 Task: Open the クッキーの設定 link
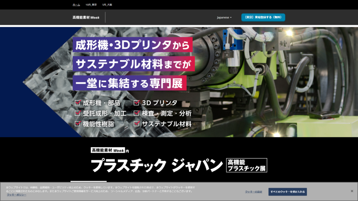click(x=253, y=192)
